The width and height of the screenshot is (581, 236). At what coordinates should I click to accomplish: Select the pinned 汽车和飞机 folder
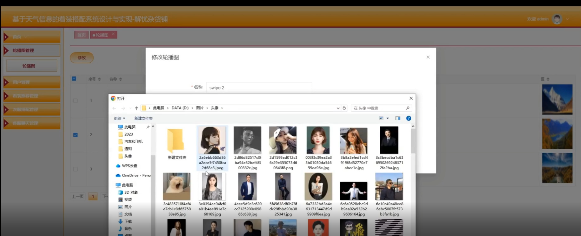131,141
